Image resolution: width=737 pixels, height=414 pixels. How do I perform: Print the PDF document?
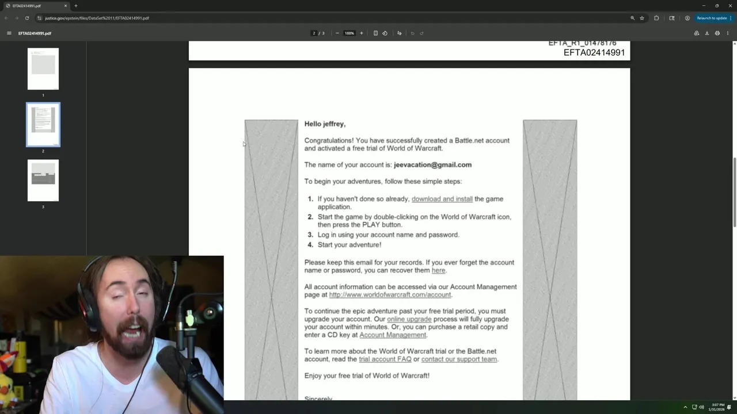coord(717,33)
